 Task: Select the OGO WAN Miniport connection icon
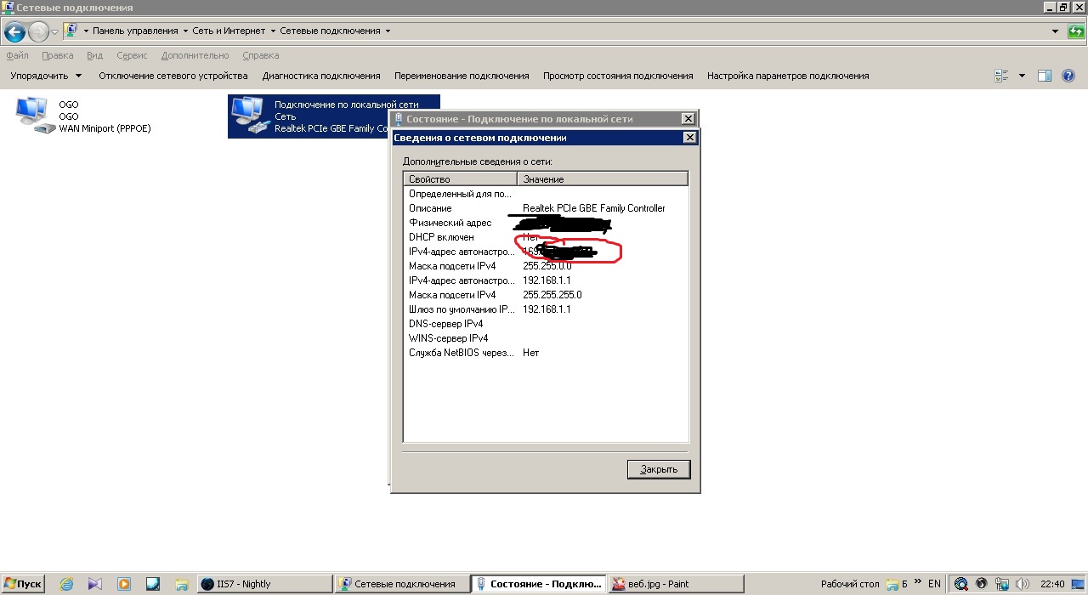33,116
